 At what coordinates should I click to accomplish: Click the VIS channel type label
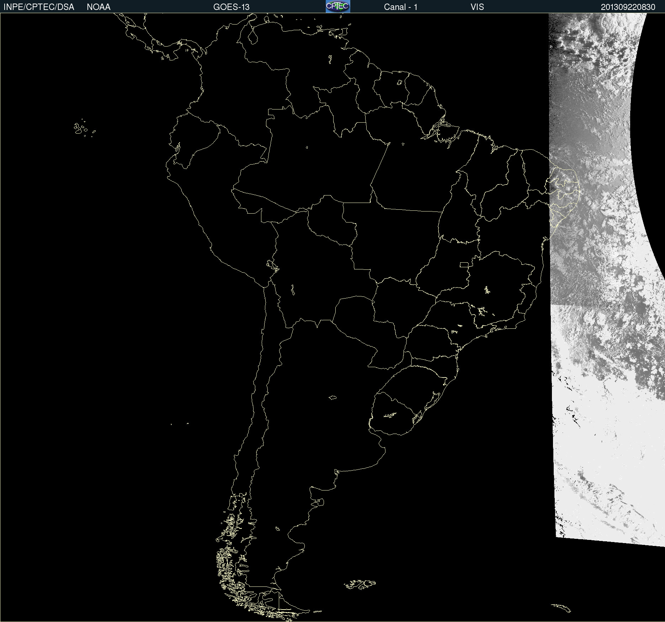[477, 7]
